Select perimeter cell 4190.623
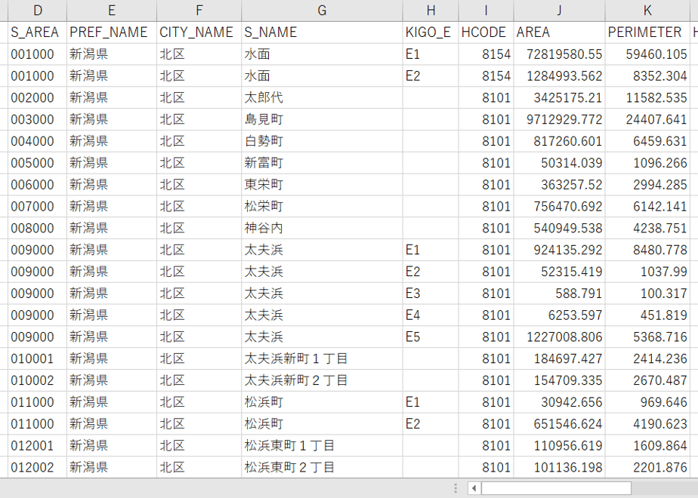The image size is (698, 498). tap(647, 424)
